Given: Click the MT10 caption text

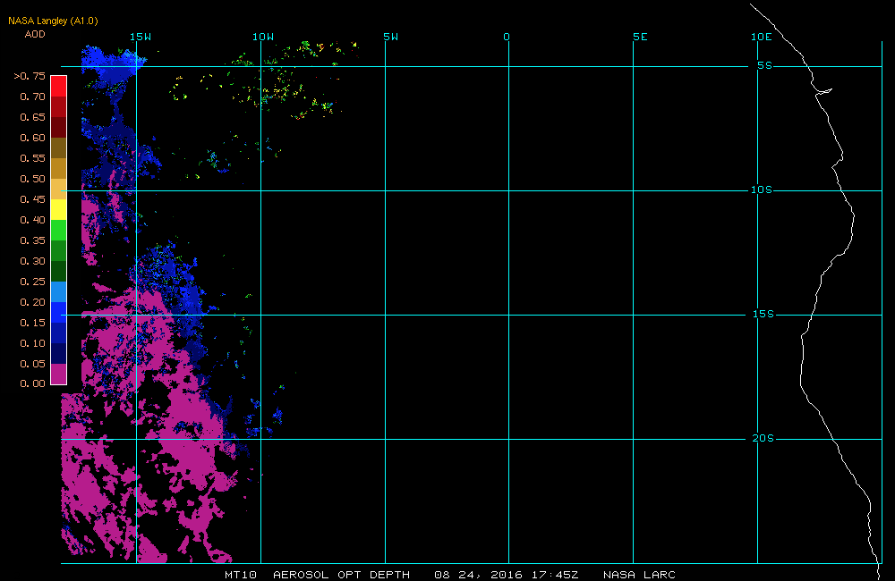Looking at the screenshot, I should click(x=240, y=575).
